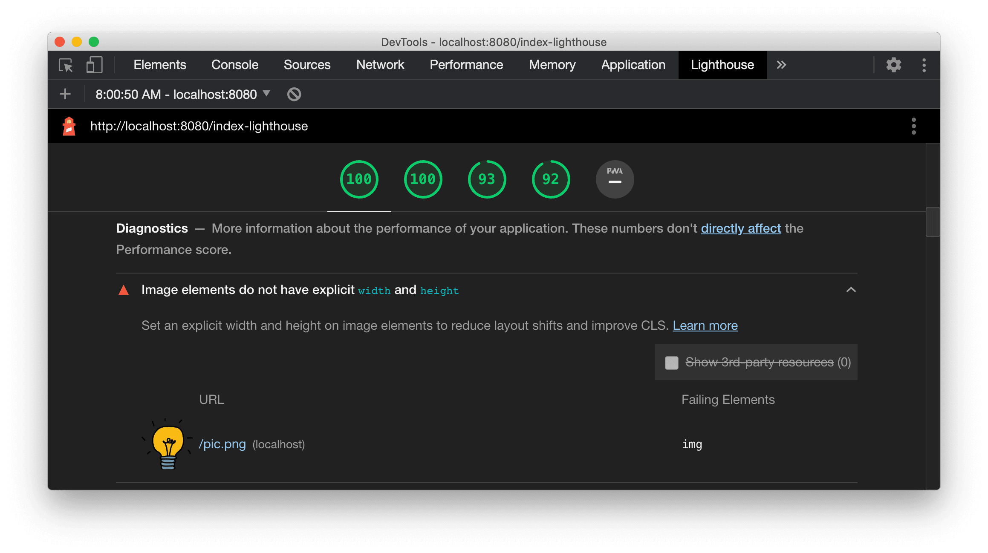Toggle Show 3rd-party resources checkbox
988x553 pixels.
(670, 362)
